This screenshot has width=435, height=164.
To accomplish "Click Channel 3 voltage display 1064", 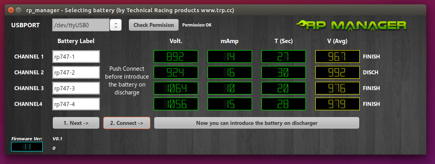I will [176, 88].
